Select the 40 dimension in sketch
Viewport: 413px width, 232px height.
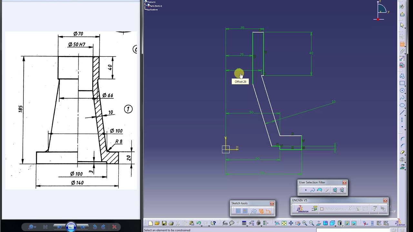(311, 53)
